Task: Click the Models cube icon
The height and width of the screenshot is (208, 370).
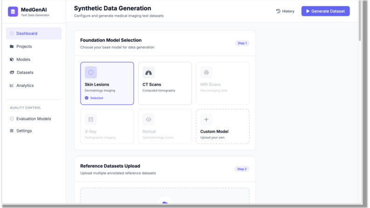Action: point(12,60)
